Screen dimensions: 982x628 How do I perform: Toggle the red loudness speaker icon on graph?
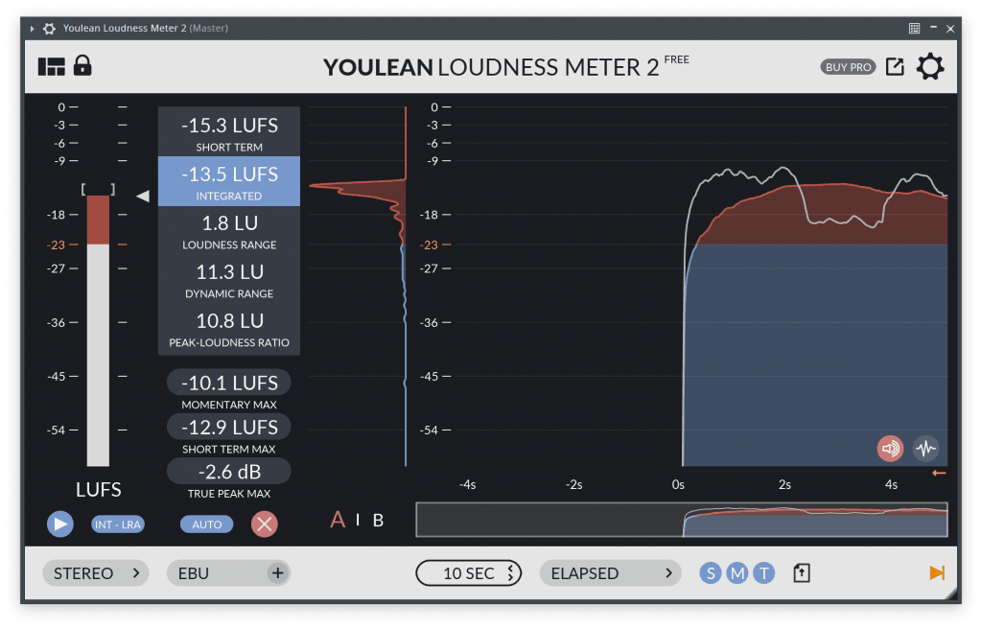890,449
